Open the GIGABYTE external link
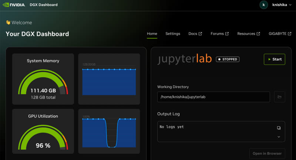The height and width of the screenshot is (160, 296). (280, 34)
